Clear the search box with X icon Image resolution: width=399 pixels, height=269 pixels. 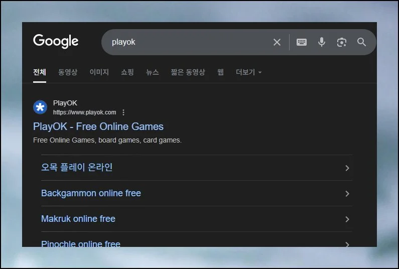(277, 42)
